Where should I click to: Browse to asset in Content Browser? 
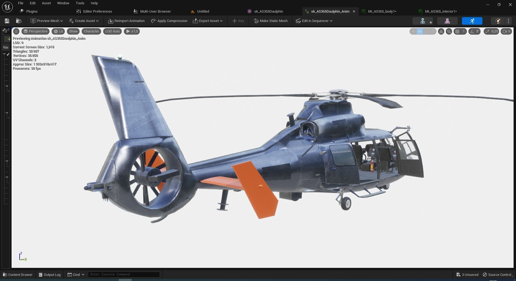coord(19,21)
